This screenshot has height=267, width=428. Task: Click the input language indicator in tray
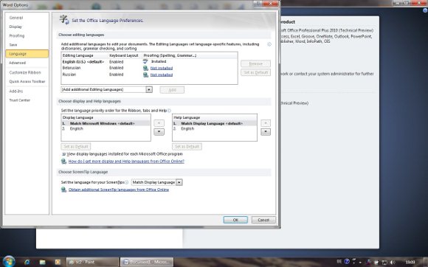339,262
